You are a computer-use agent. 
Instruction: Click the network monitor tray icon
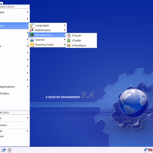click(145, 150)
